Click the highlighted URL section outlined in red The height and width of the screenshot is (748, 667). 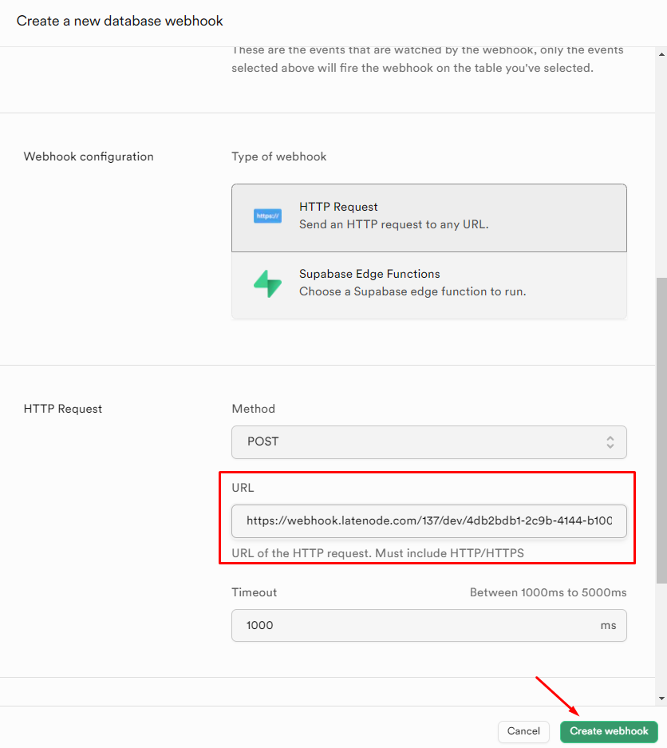click(x=428, y=517)
